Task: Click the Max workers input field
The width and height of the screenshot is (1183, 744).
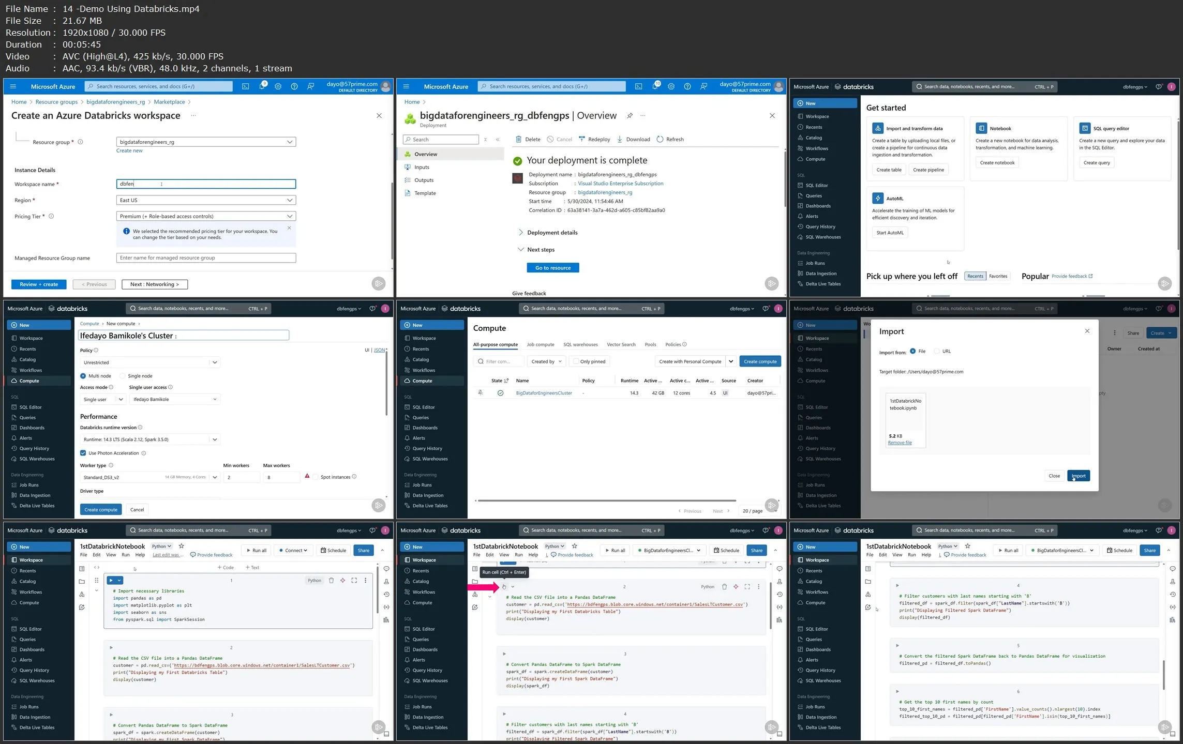Action: pos(281,477)
